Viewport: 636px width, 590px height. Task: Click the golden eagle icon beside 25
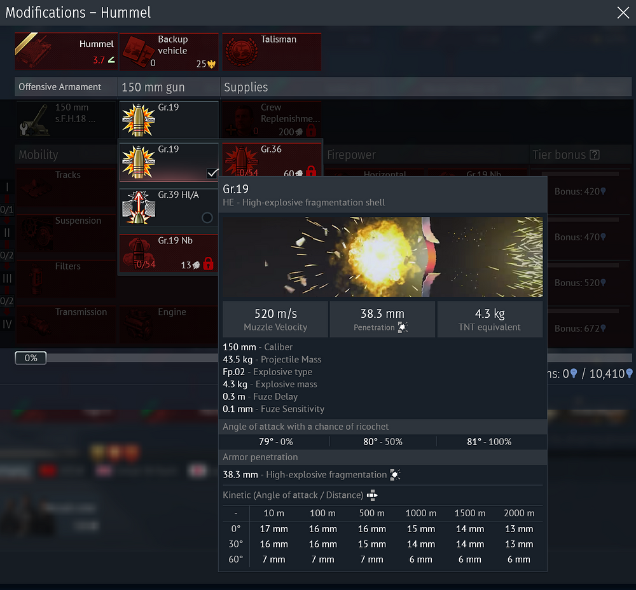point(212,64)
